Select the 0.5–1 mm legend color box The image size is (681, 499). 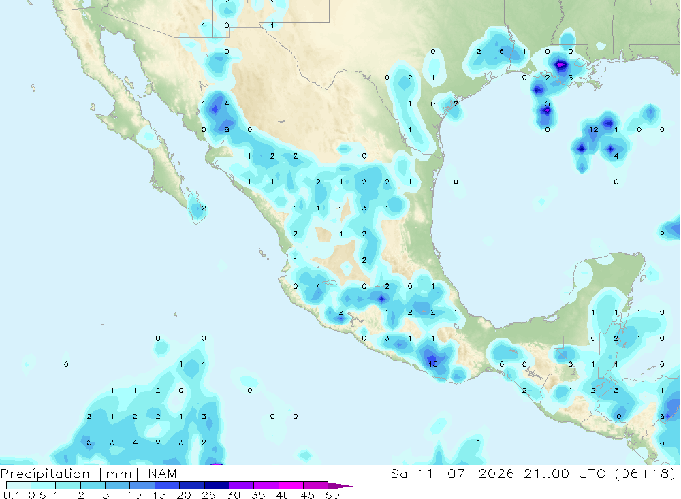click(44, 485)
